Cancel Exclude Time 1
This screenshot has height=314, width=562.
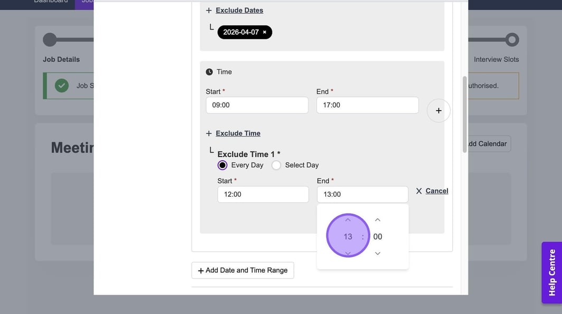[x=437, y=191]
